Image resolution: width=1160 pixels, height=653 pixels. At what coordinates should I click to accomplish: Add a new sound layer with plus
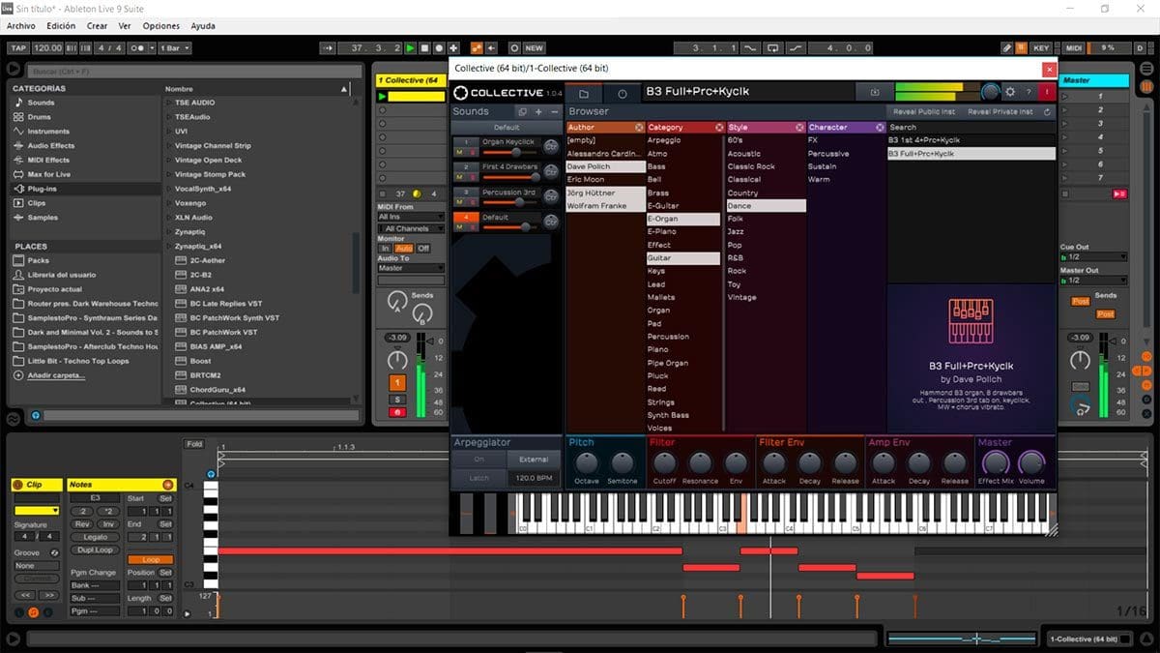538,112
